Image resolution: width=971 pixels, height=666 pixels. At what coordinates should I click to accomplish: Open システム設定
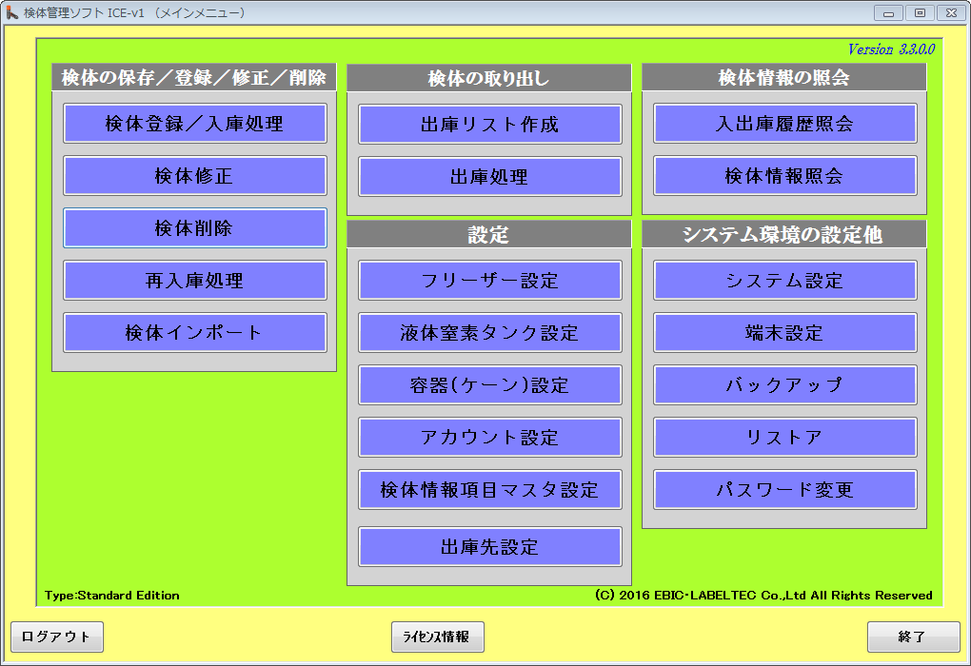[784, 281]
